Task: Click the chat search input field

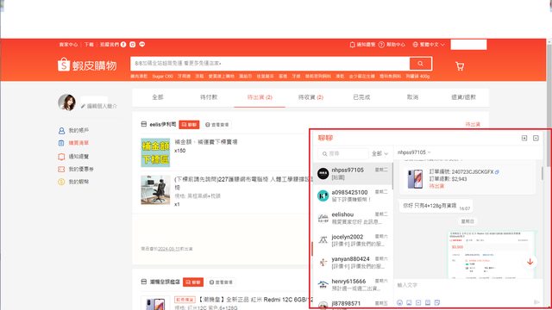Action: [x=343, y=153]
